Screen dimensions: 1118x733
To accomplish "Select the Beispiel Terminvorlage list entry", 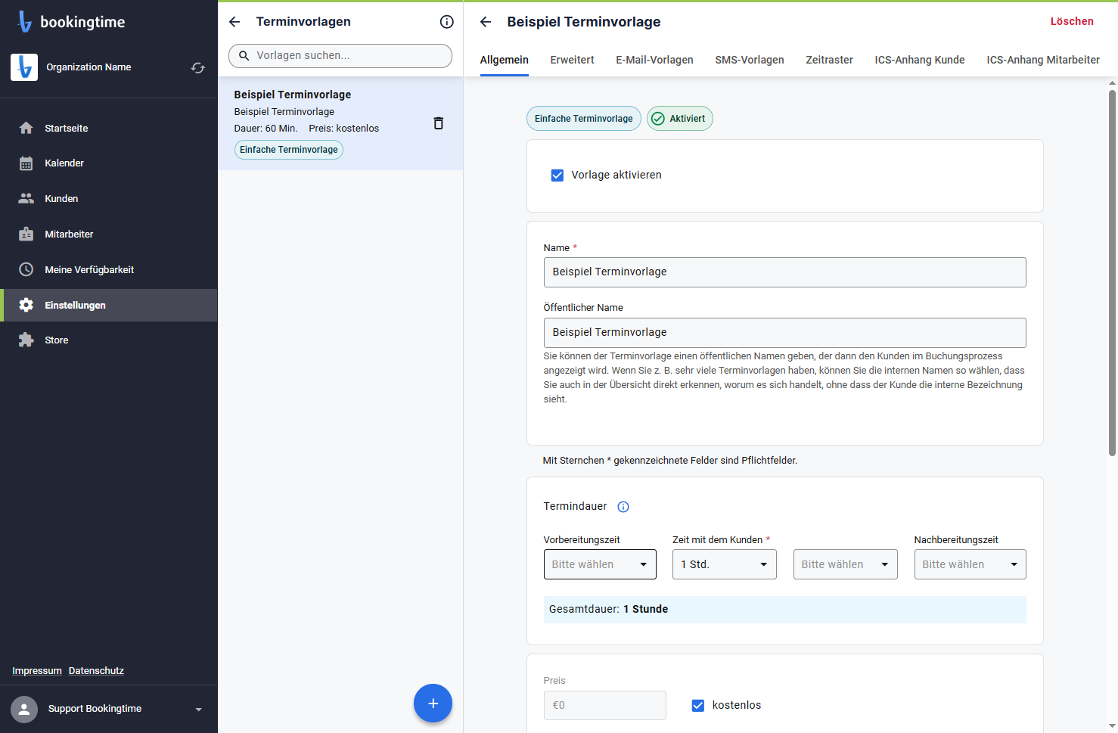I will point(340,123).
